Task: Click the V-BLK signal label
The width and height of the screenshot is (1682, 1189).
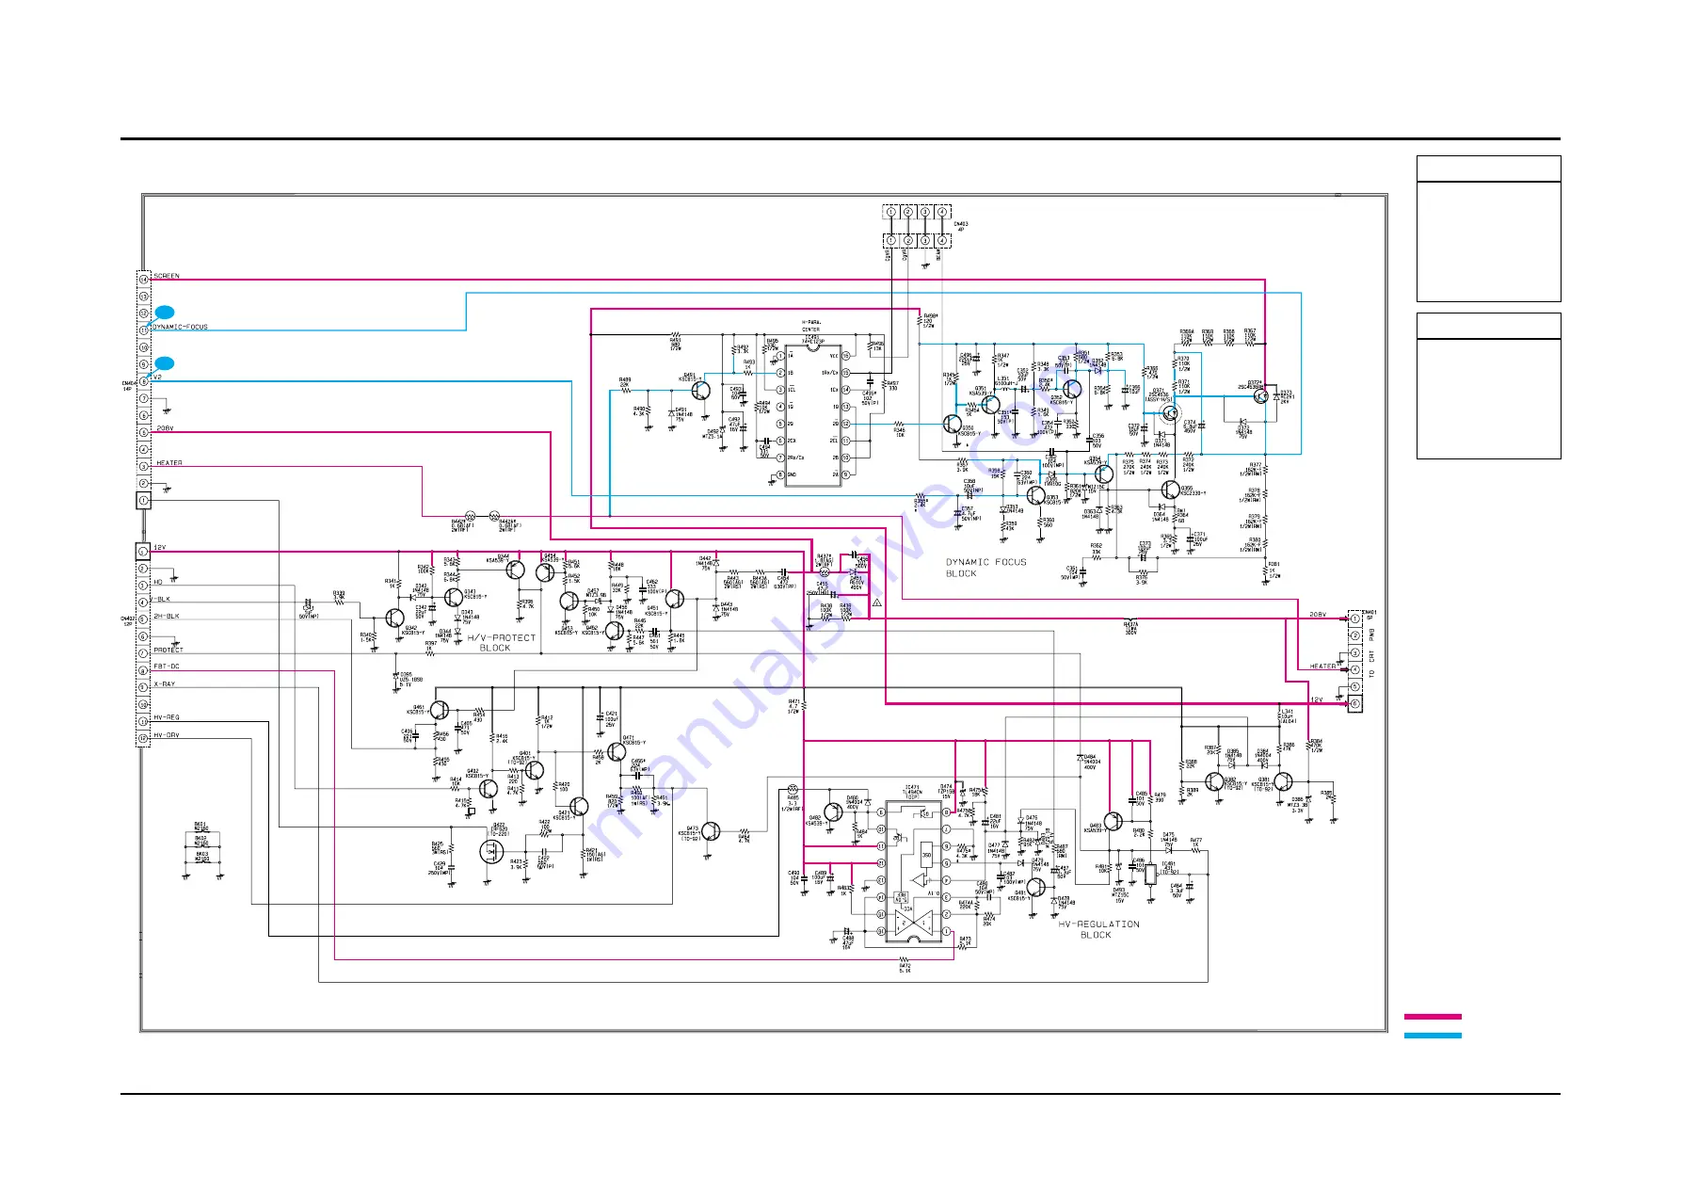Action: pos(162,599)
